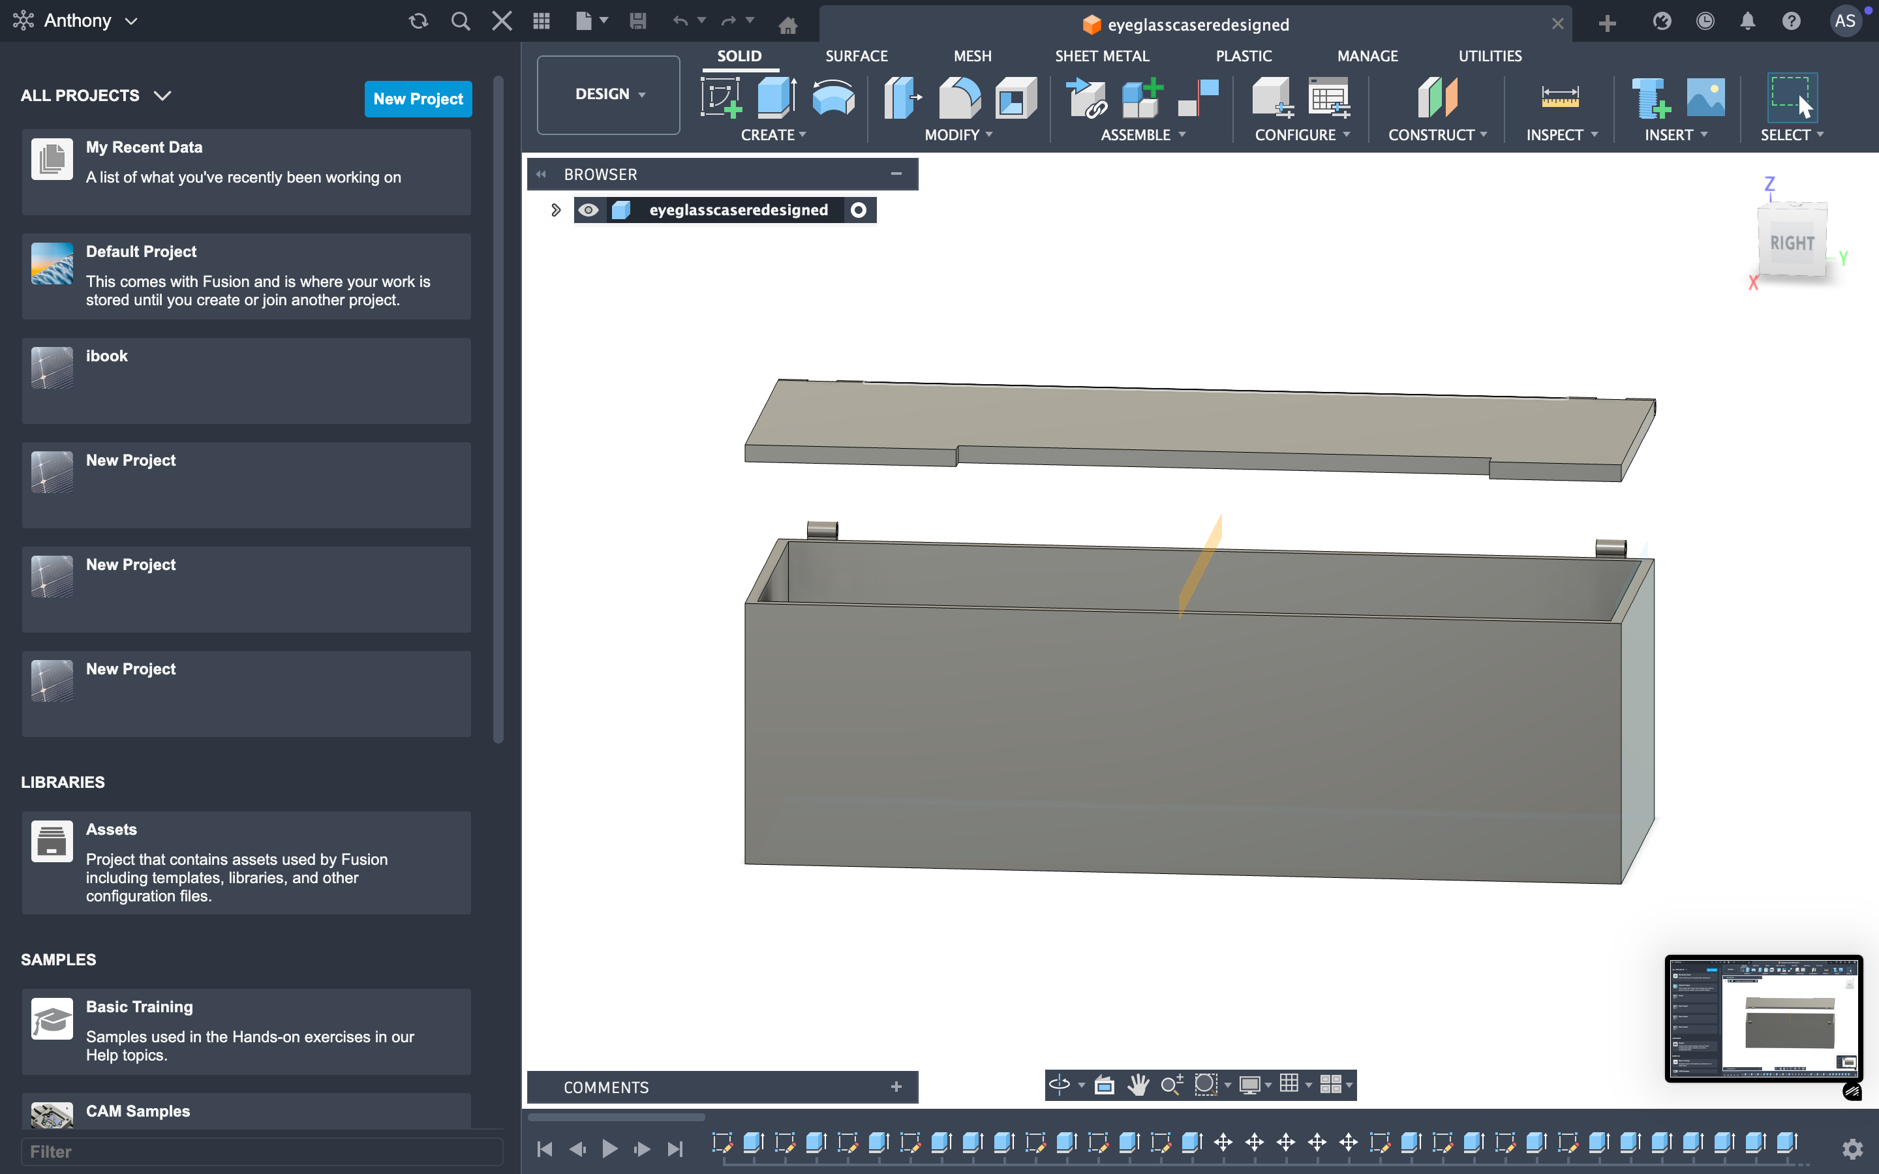
Task: Select the Press Pull tool
Action: tap(902, 98)
